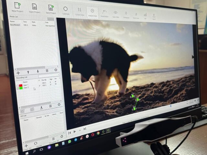Click the red color swatch for User 1

tap(21, 85)
